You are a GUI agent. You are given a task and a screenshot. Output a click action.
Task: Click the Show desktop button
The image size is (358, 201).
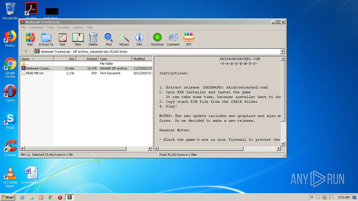point(355,197)
